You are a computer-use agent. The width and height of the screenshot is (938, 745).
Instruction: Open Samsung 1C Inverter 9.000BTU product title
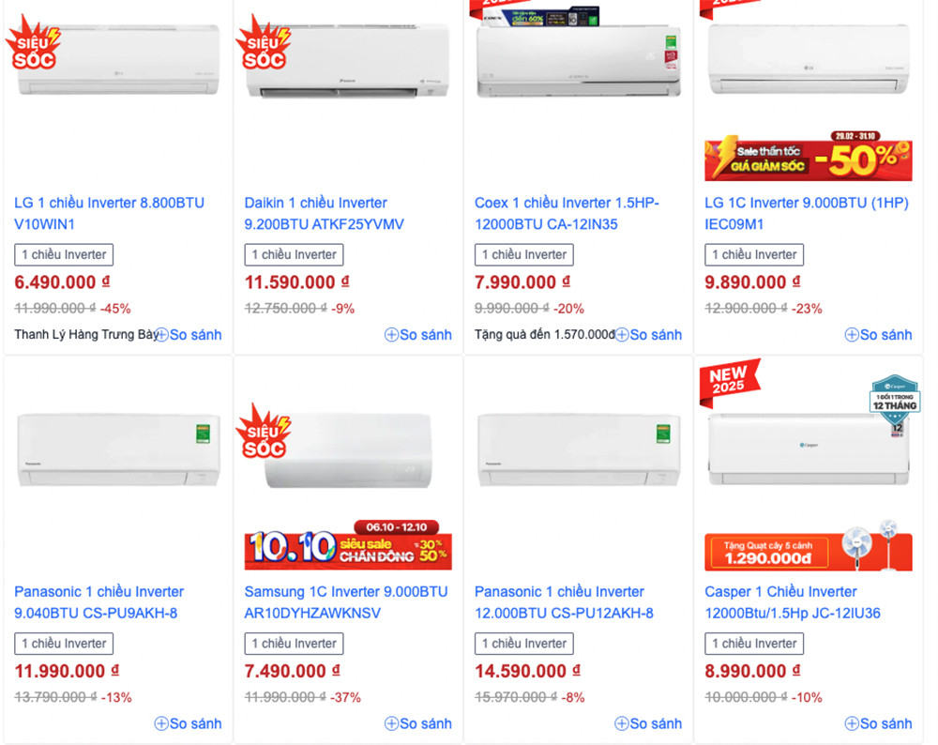[x=346, y=602]
